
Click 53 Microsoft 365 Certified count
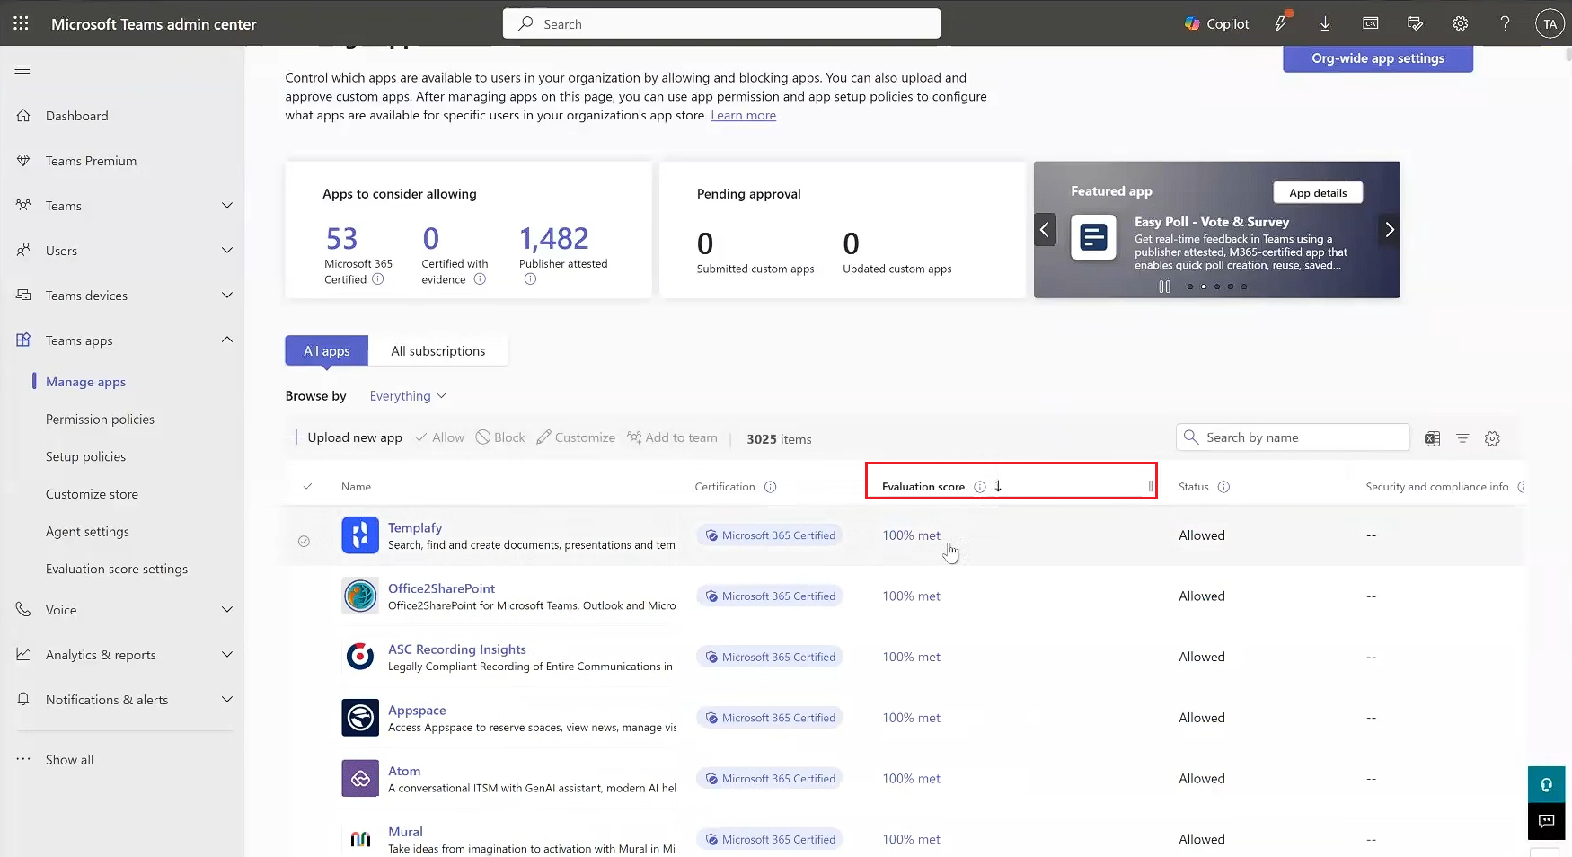(341, 239)
